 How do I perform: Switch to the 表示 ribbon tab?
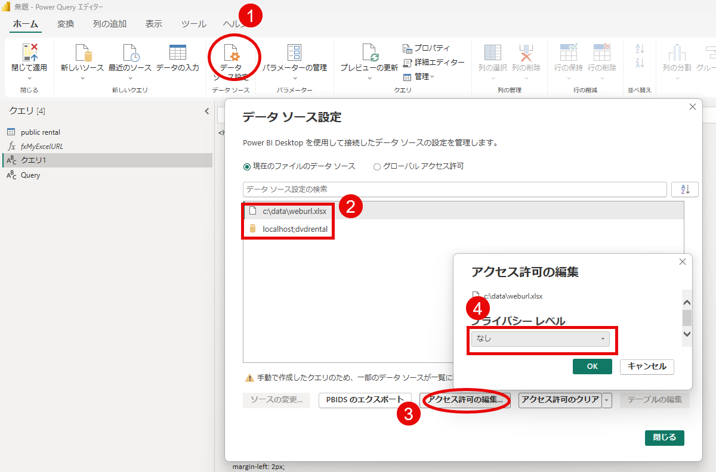click(153, 24)
